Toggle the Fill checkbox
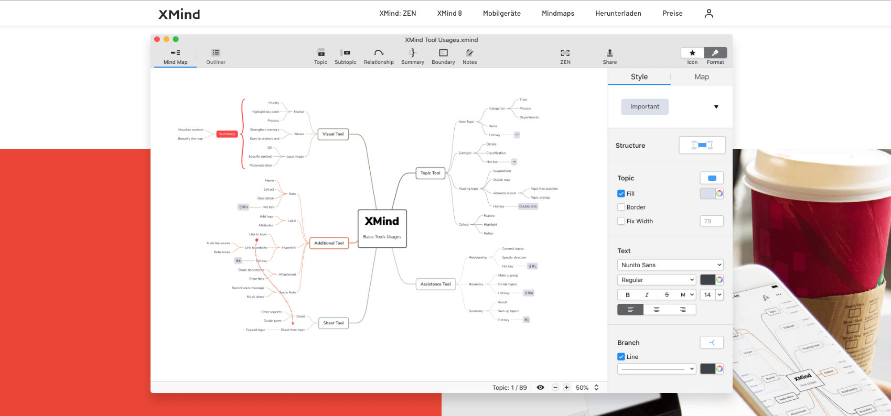This screenshot has width=891, height=416. pyautogui.click(x=621, y=193)
